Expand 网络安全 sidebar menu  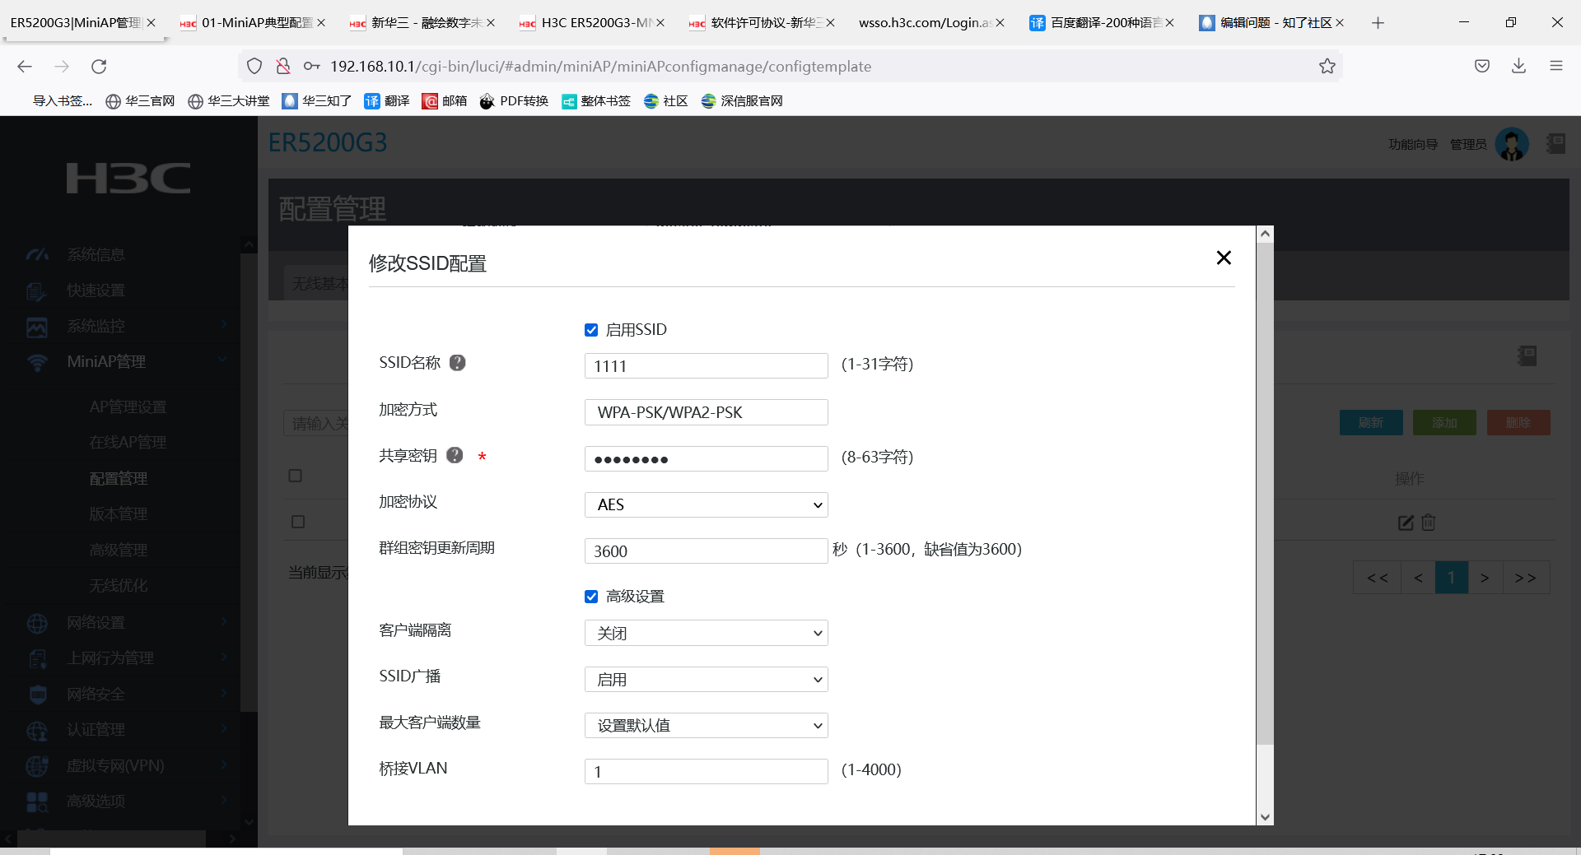click(x=96, y=695)
